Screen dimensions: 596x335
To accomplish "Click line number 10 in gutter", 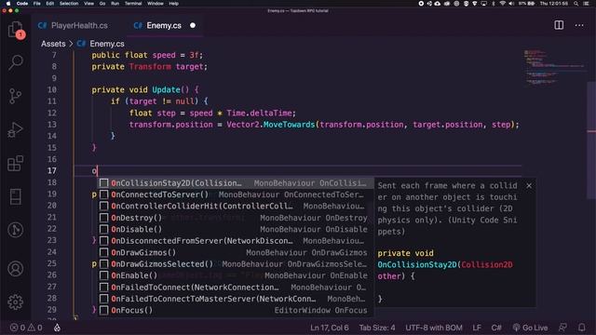I will click(x=52, y=89).
